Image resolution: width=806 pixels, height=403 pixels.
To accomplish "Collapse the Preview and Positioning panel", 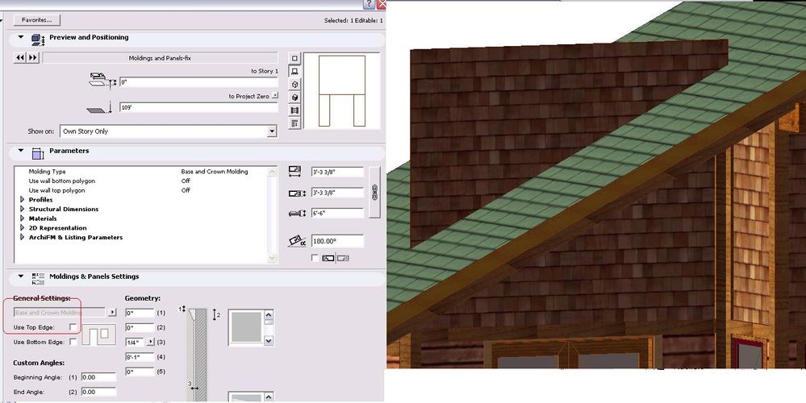I will coord(20,37).
